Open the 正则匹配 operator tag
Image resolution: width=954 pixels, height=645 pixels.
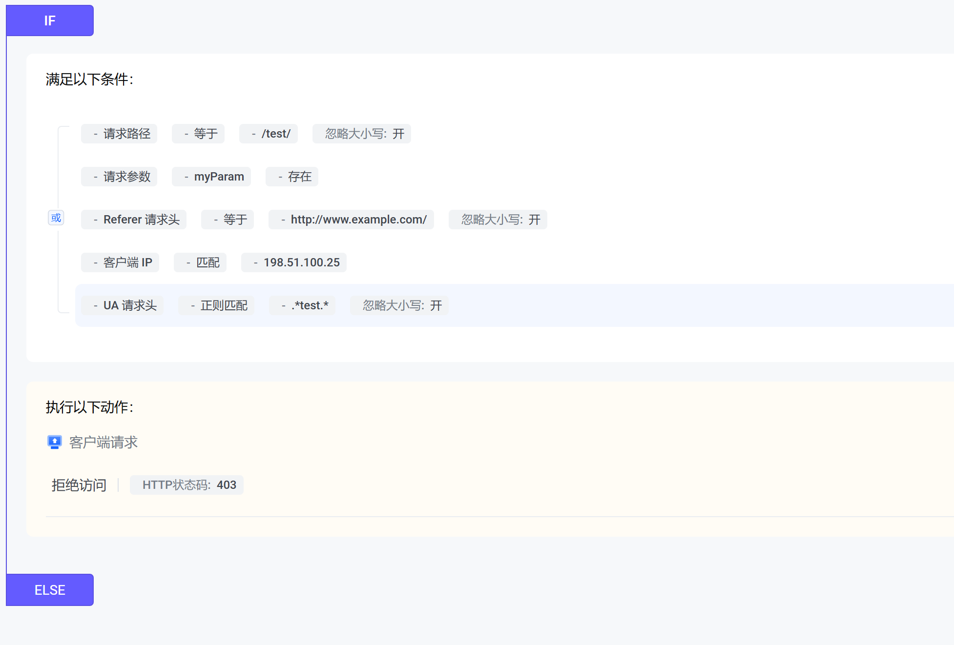(216, 305)
